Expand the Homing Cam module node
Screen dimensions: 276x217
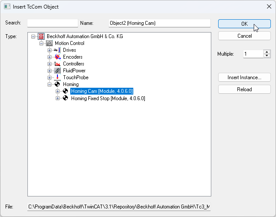57,91
